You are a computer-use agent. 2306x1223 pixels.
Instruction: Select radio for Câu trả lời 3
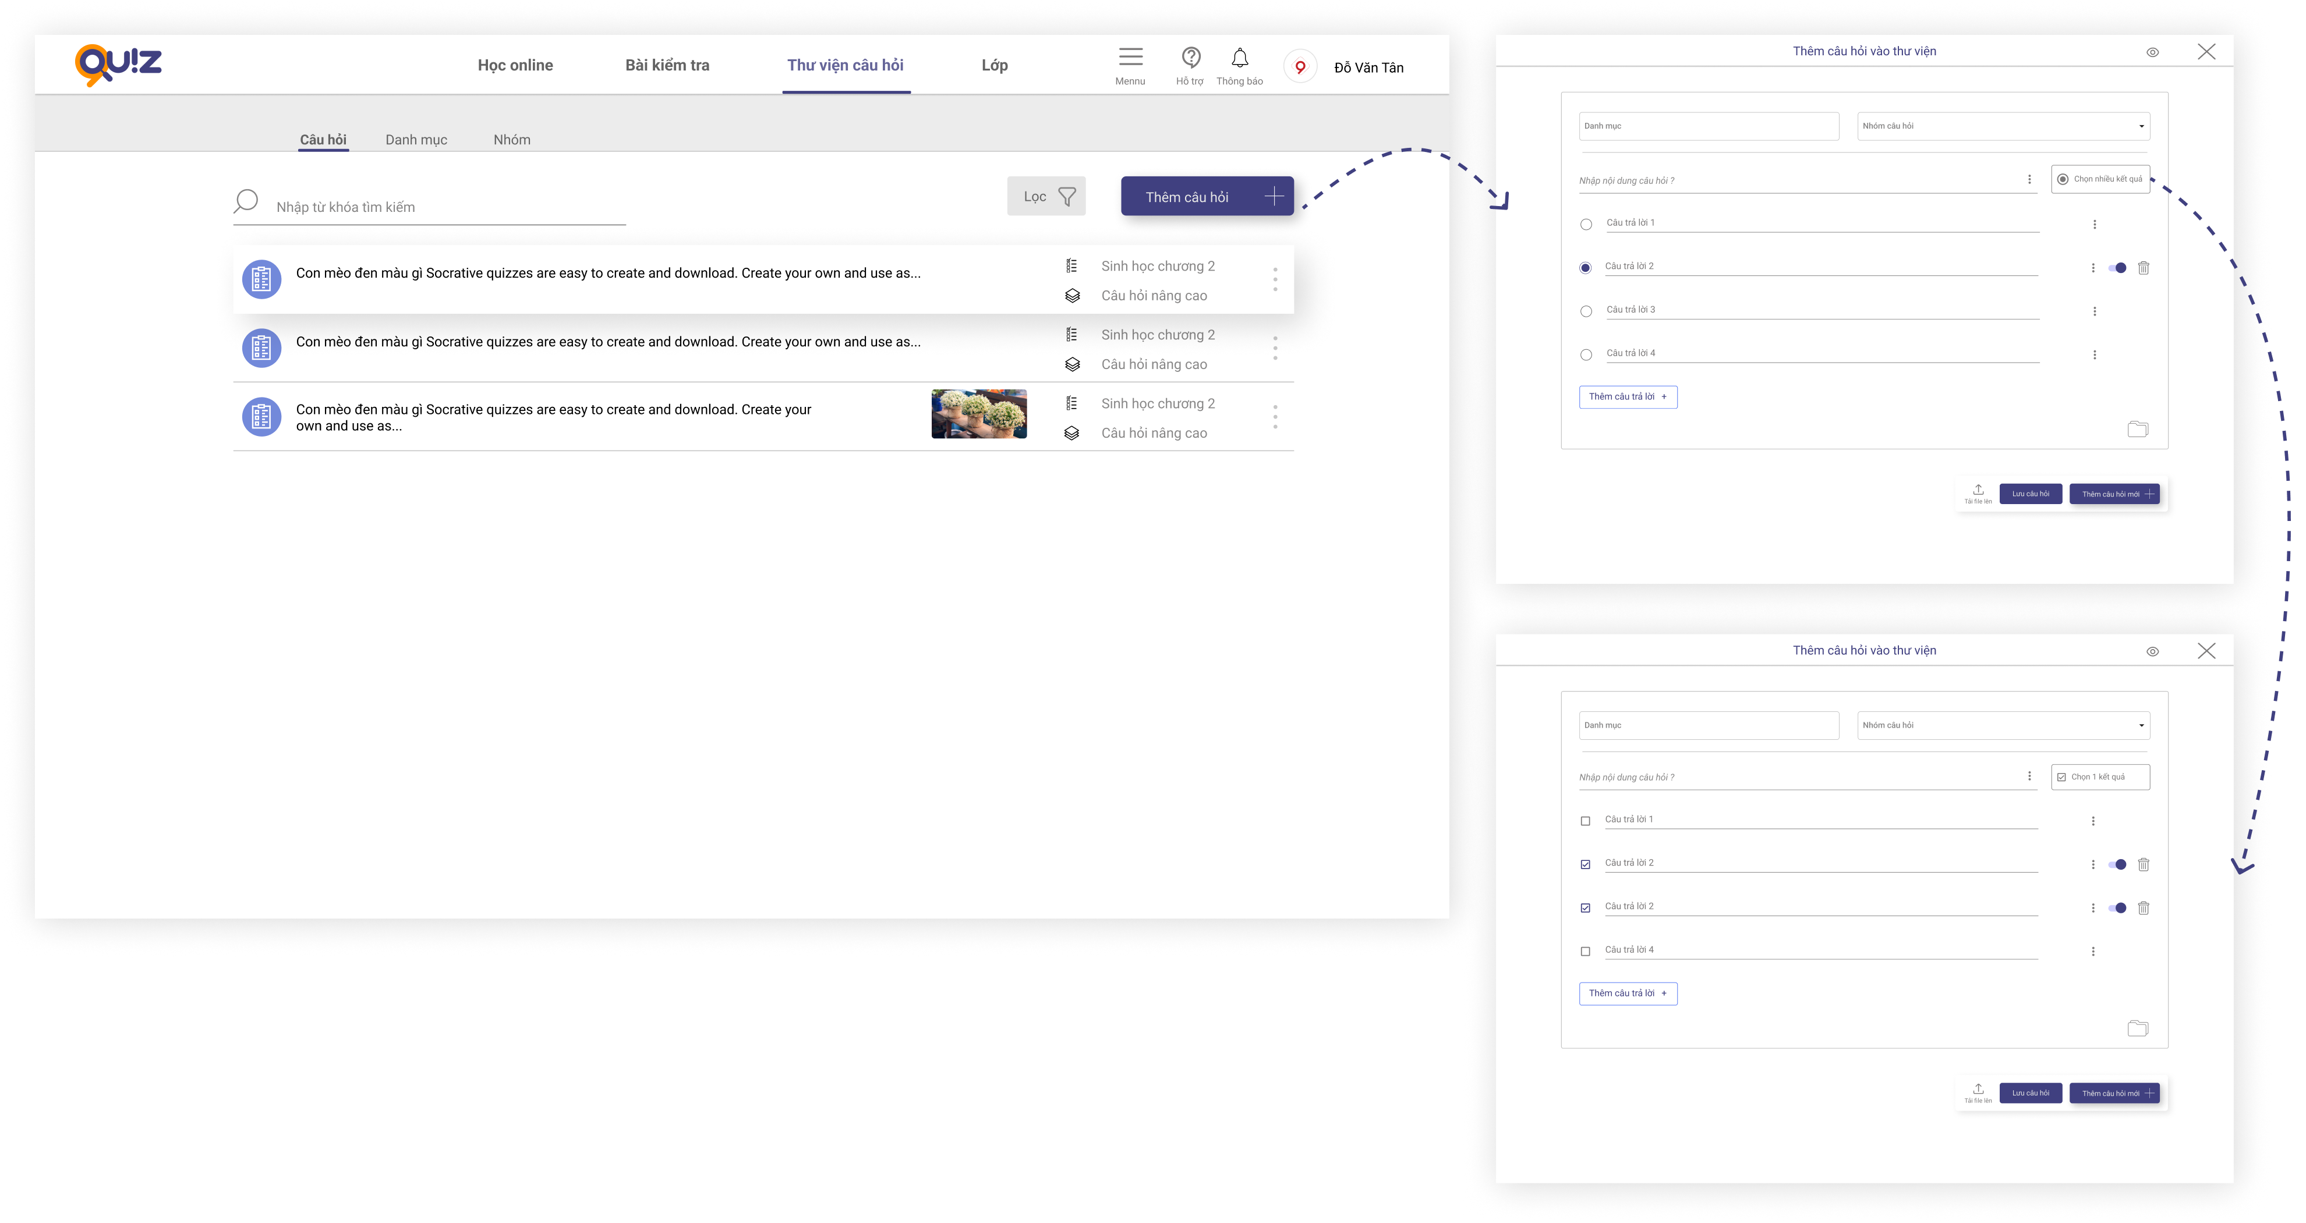pyautogui.click(x=1585, y=311)
